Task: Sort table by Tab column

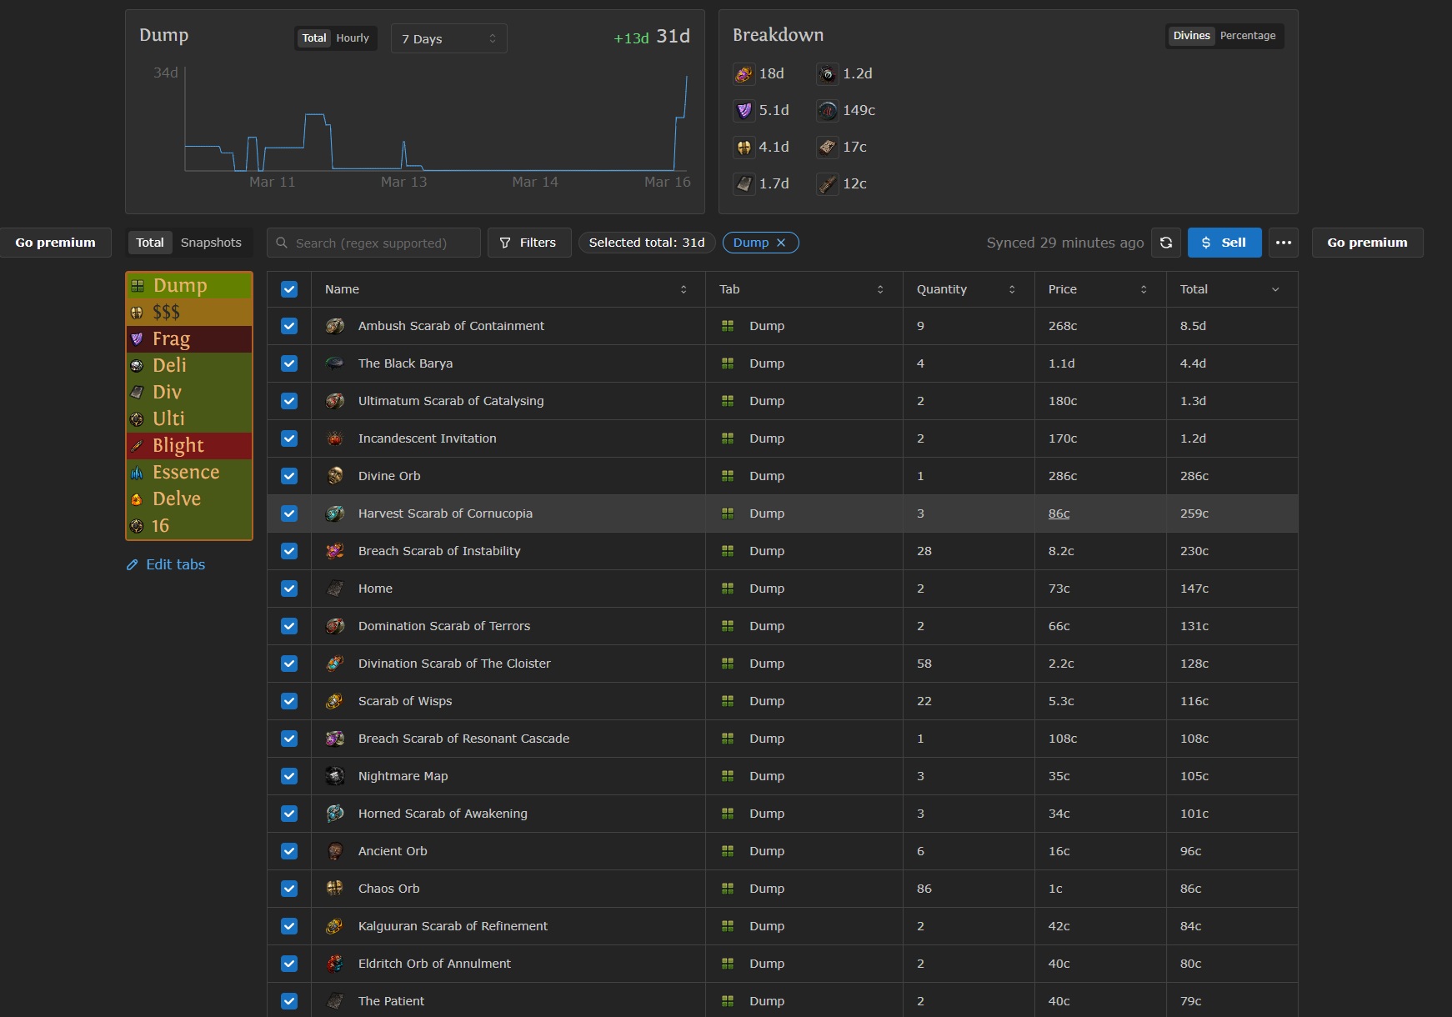Action: point(804,289)
